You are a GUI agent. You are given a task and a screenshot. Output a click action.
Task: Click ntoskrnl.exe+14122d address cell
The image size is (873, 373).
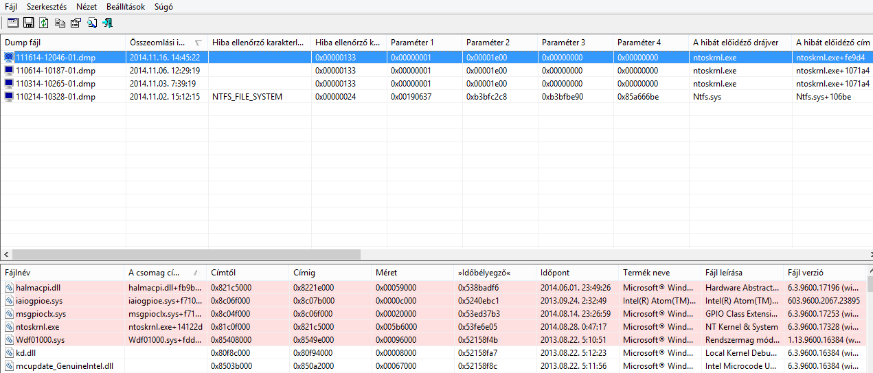(x=166, y=327)
